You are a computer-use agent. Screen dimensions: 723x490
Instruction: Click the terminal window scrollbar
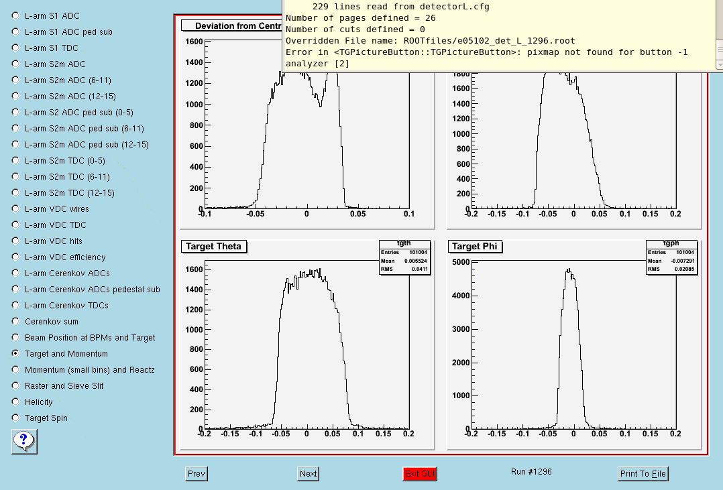(719, 35)
